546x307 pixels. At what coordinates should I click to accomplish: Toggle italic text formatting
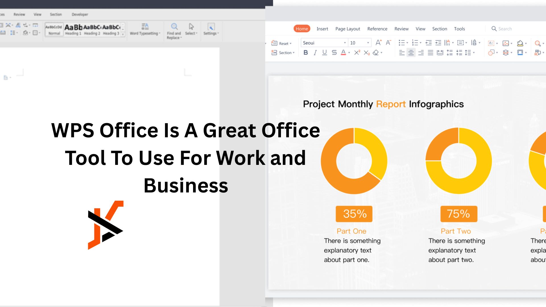pos(315,53)
